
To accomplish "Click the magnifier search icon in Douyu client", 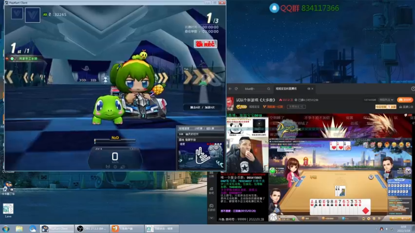I will (268, 89).
